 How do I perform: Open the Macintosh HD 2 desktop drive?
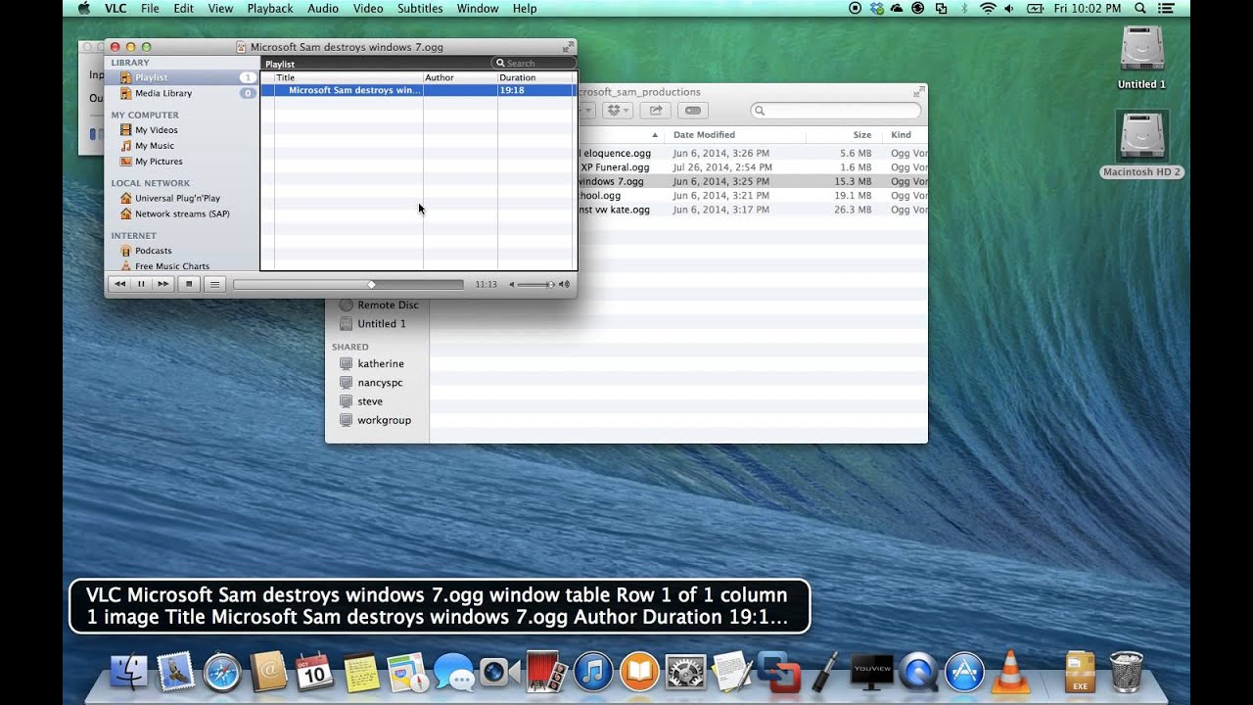click(x=1142, y=143)
